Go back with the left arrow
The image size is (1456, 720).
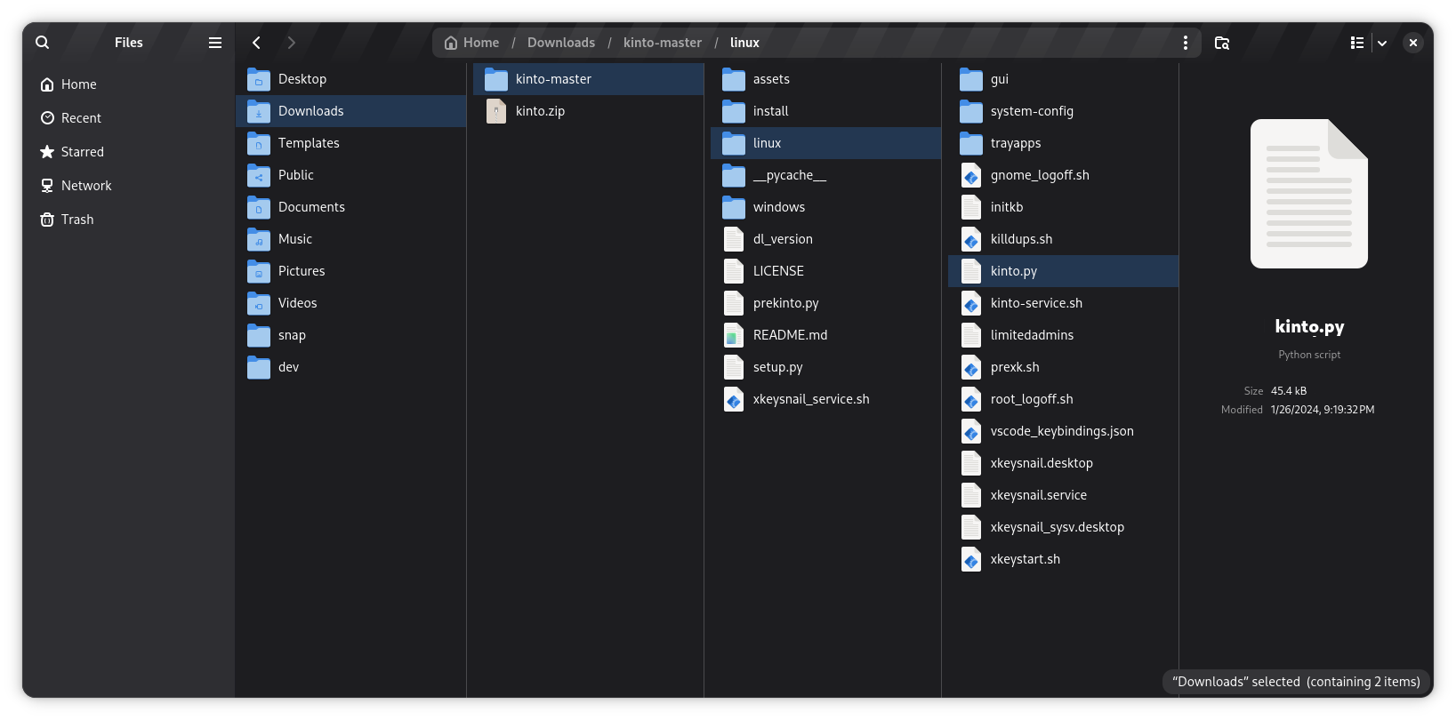point(256,43)
